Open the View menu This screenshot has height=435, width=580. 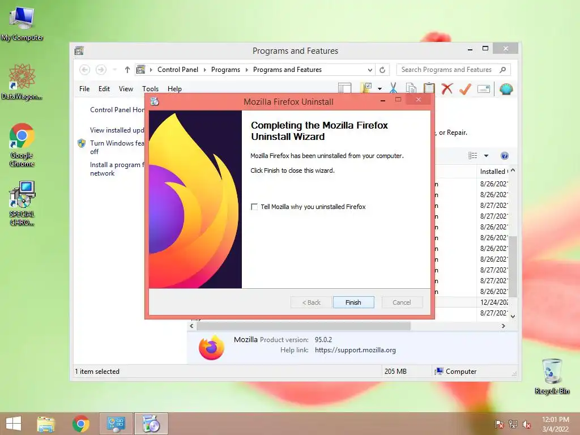[x=126, y=89]
